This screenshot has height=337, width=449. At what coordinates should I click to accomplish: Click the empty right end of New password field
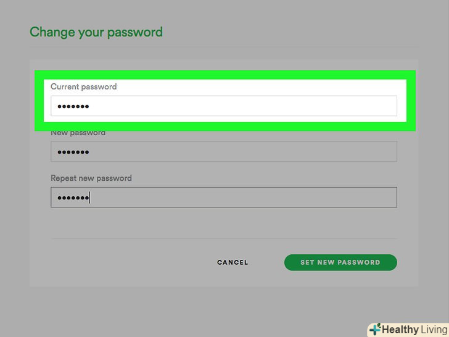click(x=370, y=152)
